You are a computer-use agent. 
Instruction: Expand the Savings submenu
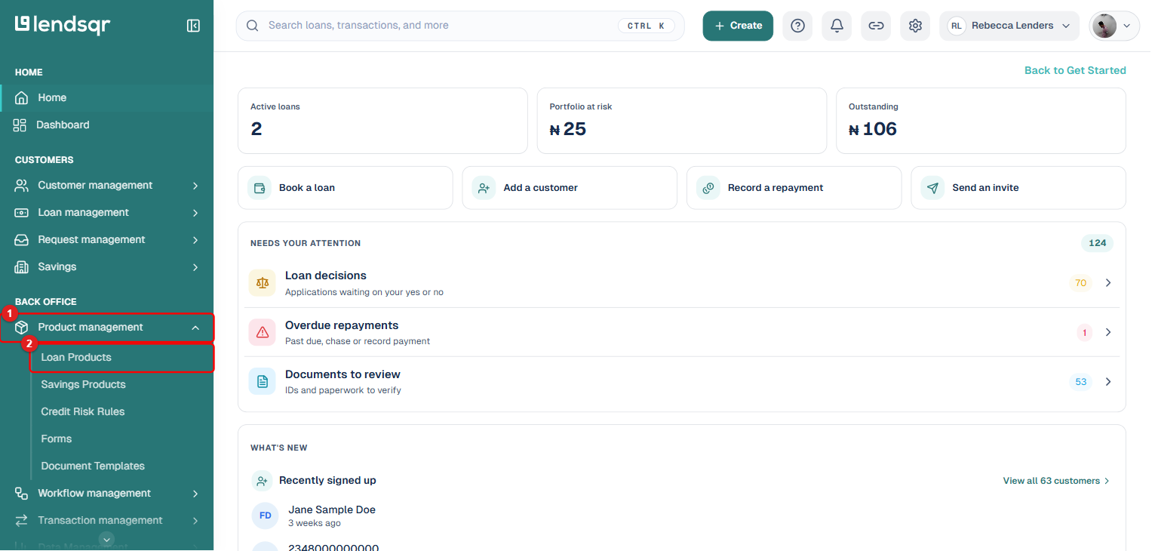pos(195,267)
